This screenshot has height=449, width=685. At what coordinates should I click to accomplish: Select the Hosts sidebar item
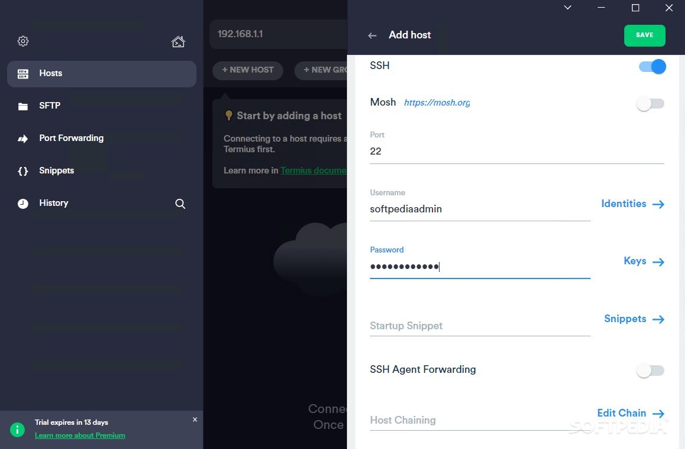click(x=102, y=74)
